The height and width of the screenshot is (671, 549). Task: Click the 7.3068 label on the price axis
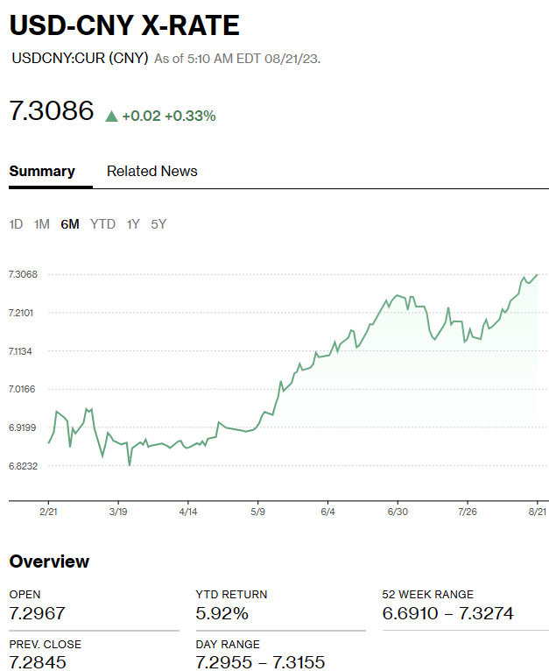[x=23, y=274]
